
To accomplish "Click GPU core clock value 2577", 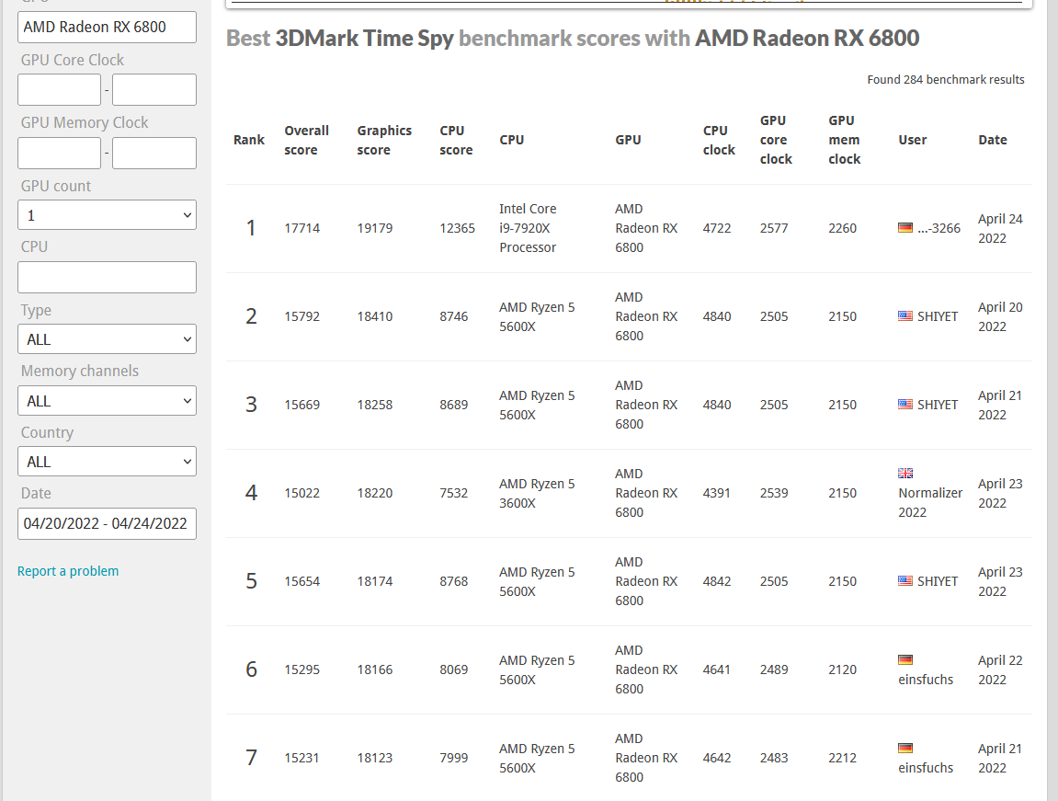I will (774, 228).
